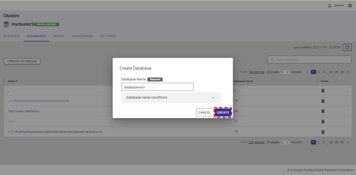The height and width of the screenshot is (175, 356).
Task: Cancel the Create Database dialog
Action: pyautogui.click(x=204, y=112)
